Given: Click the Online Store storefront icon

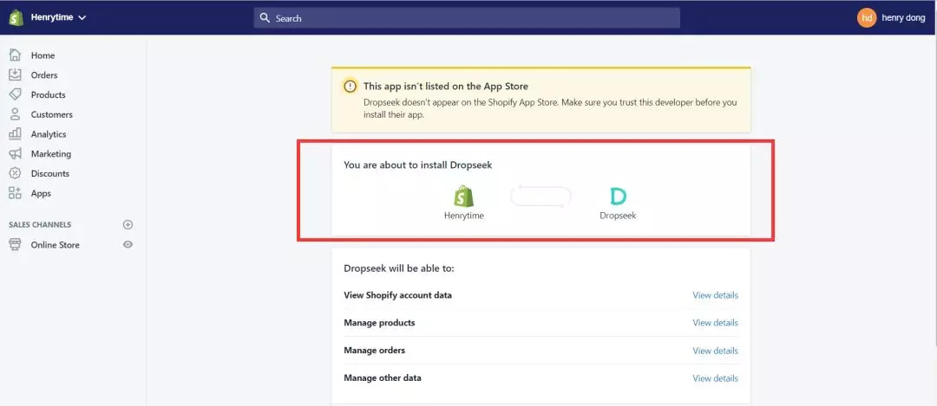Looking at the screenshot, I should (15, 244).
